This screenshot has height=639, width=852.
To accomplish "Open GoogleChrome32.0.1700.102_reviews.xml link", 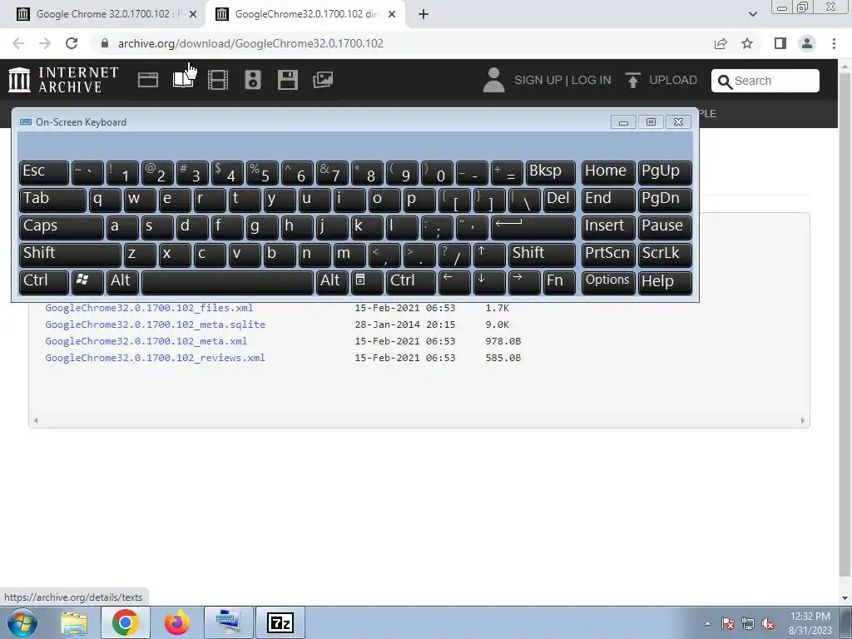I will click(x=156, y=358).
